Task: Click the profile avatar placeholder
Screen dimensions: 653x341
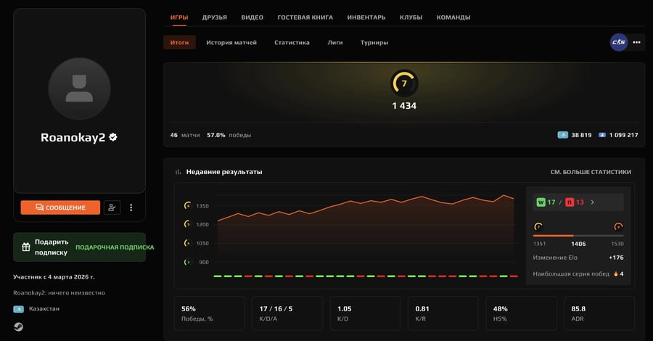Action: (79, 89)
